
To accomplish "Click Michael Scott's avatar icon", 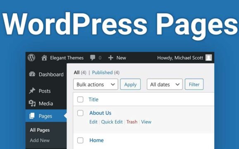I will (x=208, y=58).
